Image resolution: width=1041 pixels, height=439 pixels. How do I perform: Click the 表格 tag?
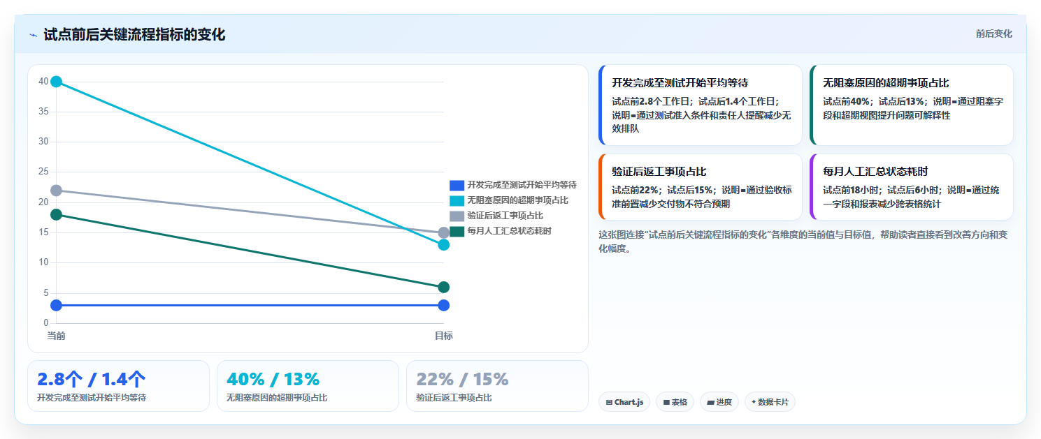click(675, 402)
